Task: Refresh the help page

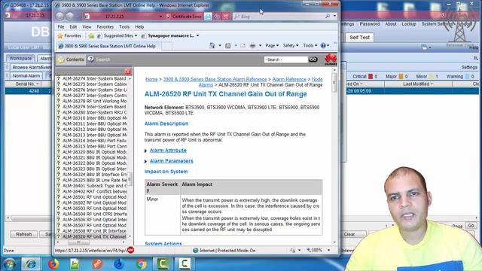Action: pos(217,17)
